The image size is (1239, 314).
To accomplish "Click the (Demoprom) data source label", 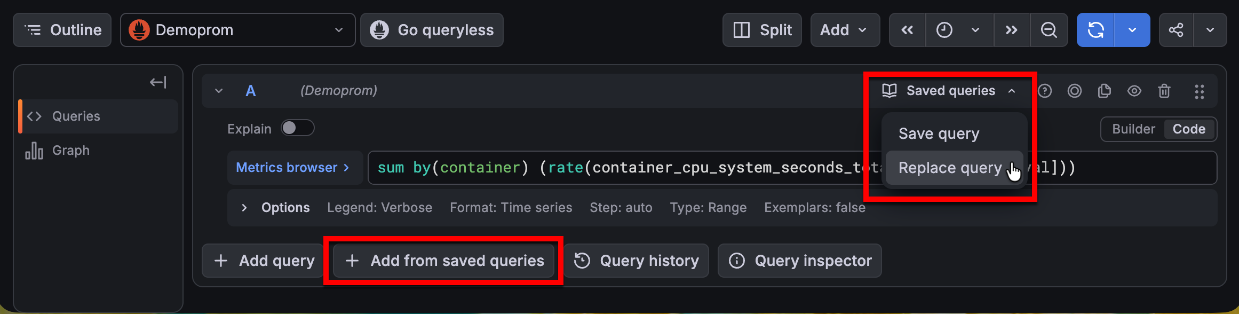I will tap(339, 91).
